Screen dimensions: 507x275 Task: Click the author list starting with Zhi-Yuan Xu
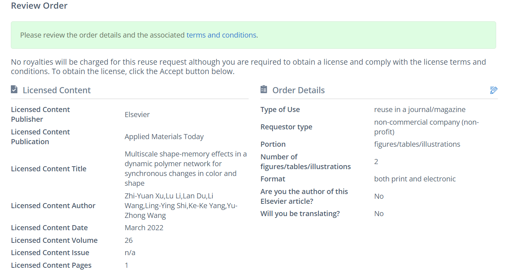(181, 206)
